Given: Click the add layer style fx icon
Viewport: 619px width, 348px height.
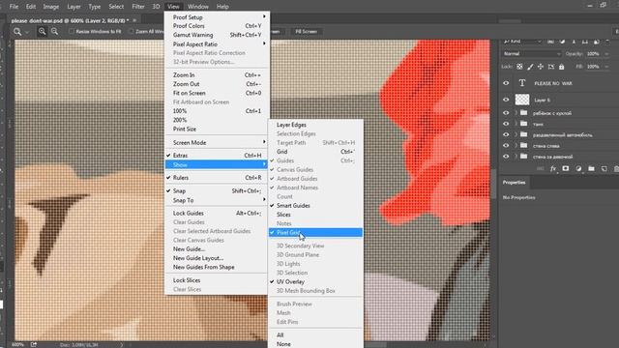Looking at the screenshot, I should 553,168.
